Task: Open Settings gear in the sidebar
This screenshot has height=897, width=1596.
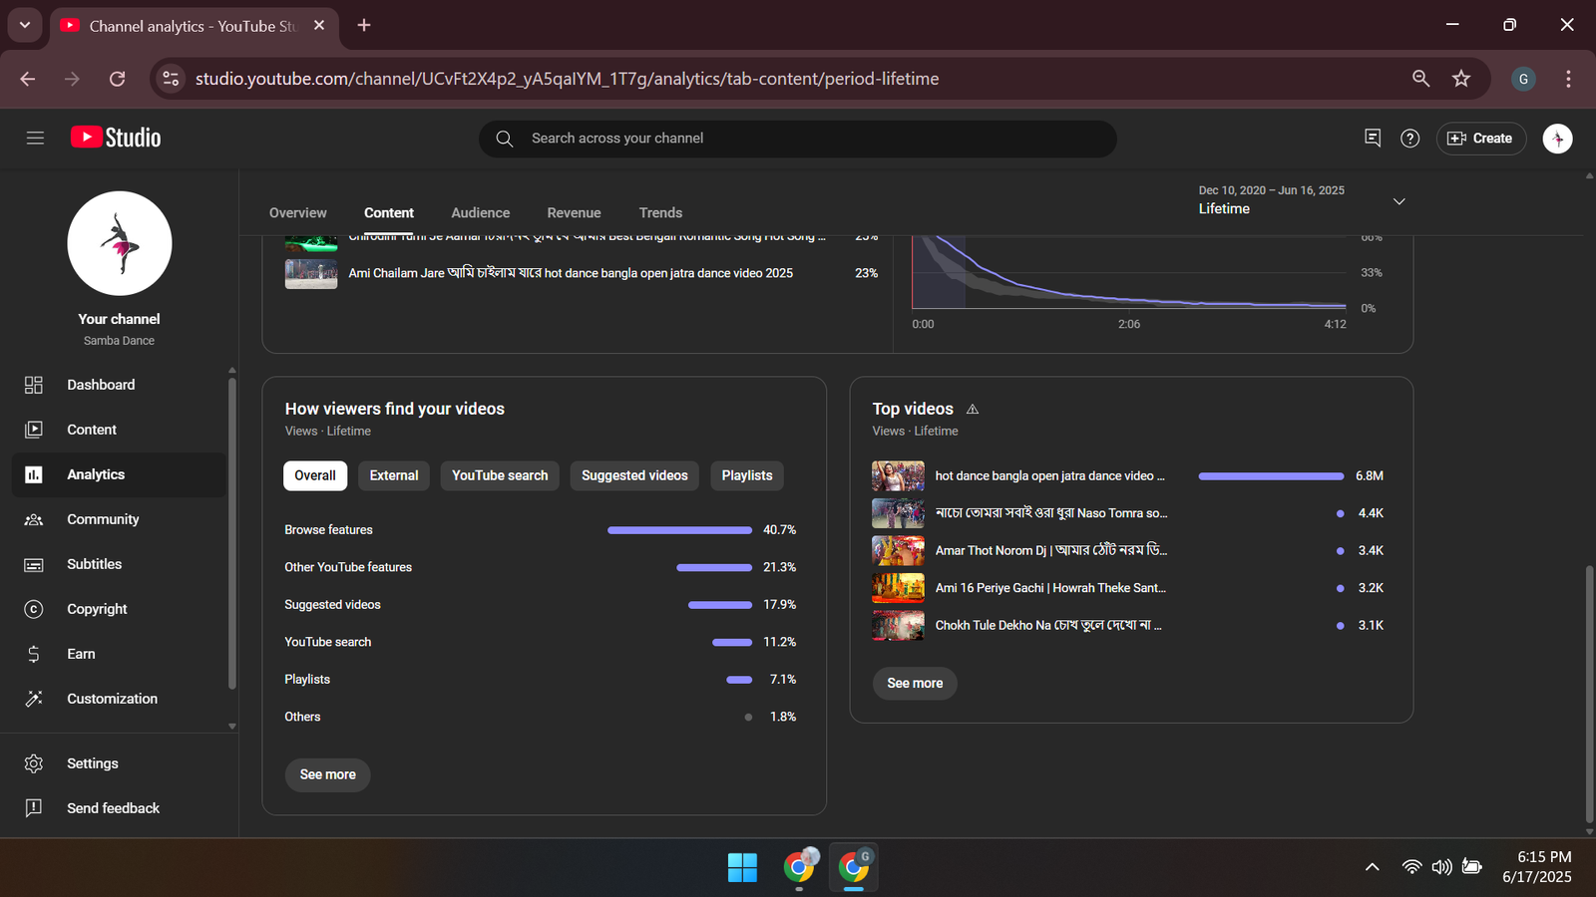Action: tap(34, 763)
